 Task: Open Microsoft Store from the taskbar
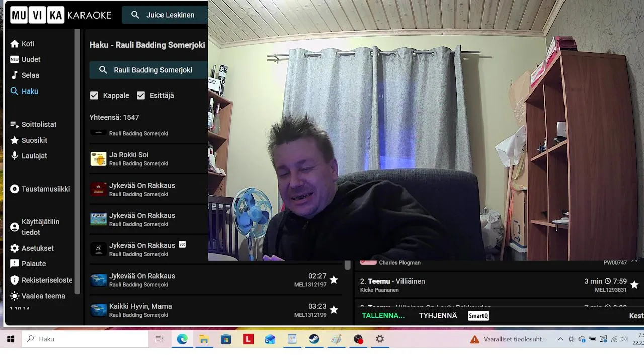click(x=226, y=339)
